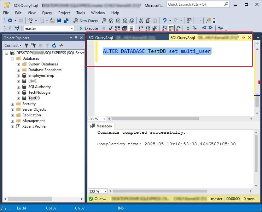The width and height of the screenshot is (262, 212).
Task: Click the MDX query icon
Action: point(111,20)
